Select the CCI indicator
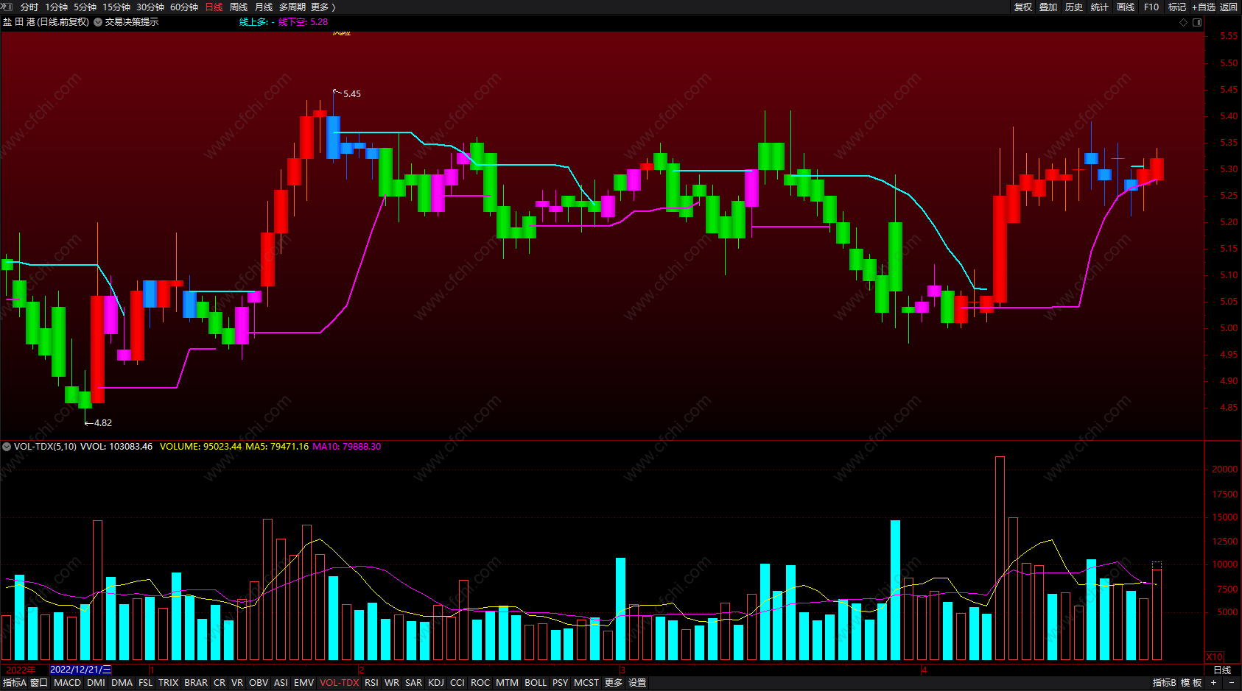Image resolution: width=1242 pixels, height=691 pixels. click(457, 683)
